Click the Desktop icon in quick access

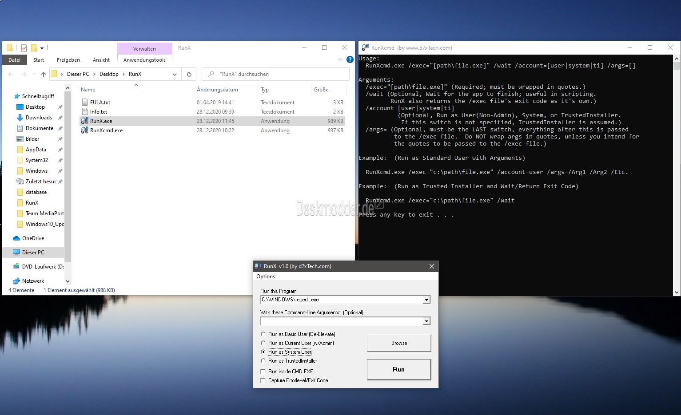(20, 107)
